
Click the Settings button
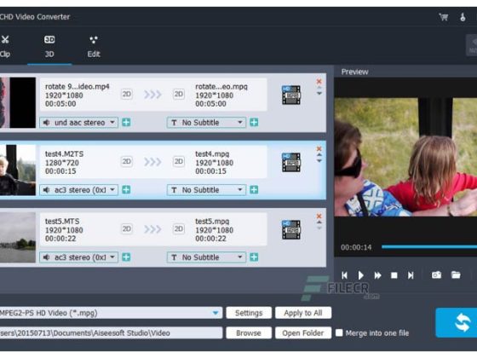point(249,313)
